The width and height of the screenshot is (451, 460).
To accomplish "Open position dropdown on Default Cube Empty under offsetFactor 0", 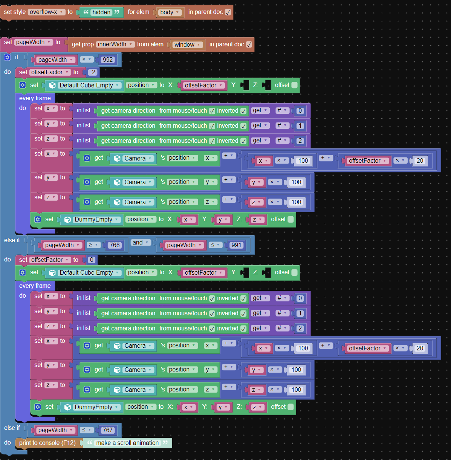I will [x=141, y=272].
